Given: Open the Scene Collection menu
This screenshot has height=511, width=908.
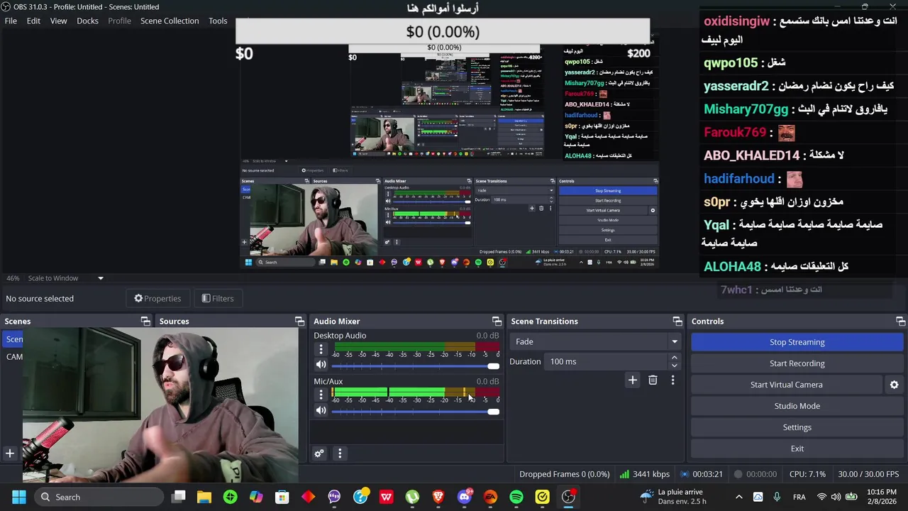Looking at the screenshot, I should [x=170, y=21].
